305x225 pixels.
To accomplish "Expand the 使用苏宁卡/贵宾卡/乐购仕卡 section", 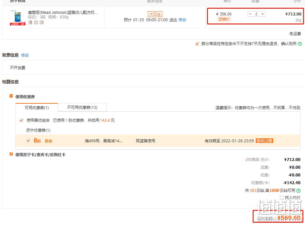I will [11, 154].
